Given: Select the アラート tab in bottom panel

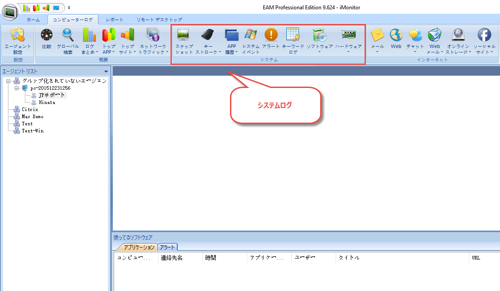Looking at the screenshot, I should pyautogui.click(x=167, y=247).
